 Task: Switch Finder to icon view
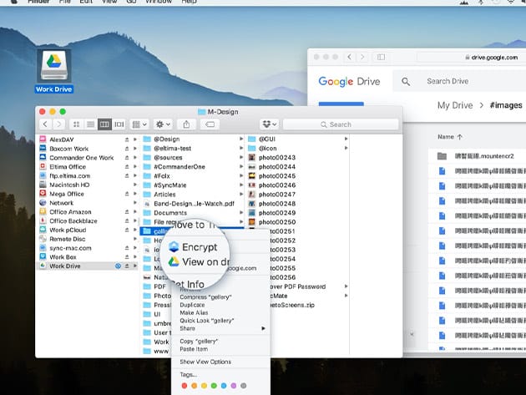(x=78, y=124)
